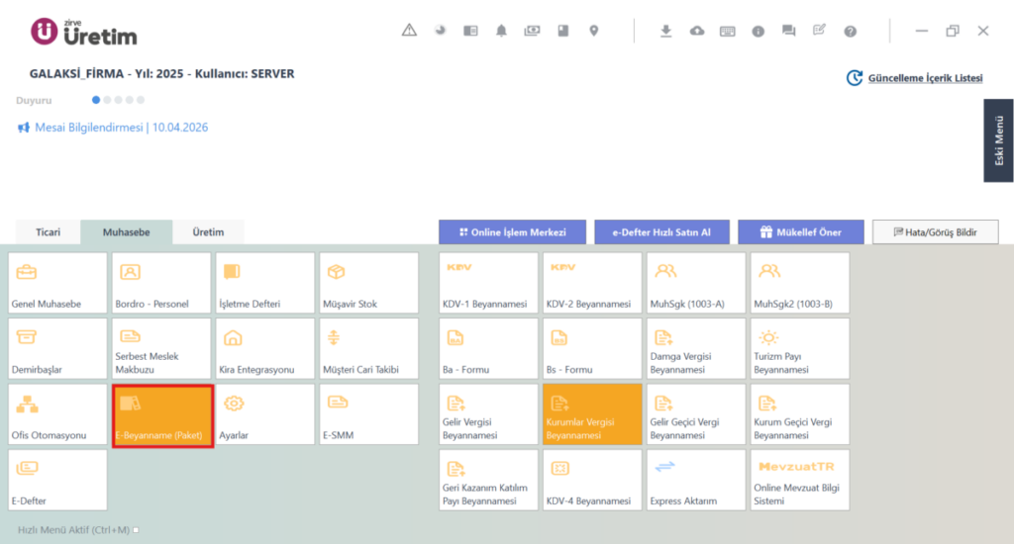Open Gelir Vergisi Beyannamesi tile
The image size is (1014, 544).
coord(488,414)
